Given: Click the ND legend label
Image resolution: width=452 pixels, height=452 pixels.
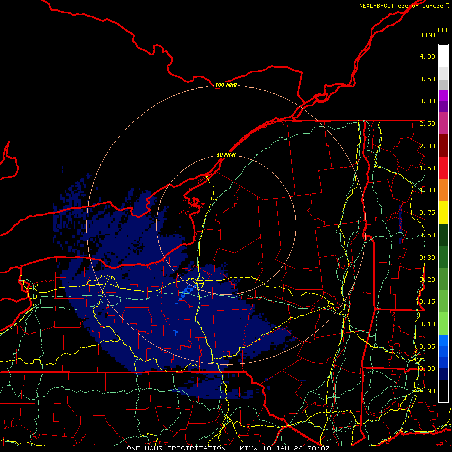Looking at the screenshot, I should point(431,391).
